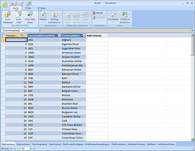The image size is (195, 151).
Task: Select the AUD cell
Action: [x=44, y=61]
